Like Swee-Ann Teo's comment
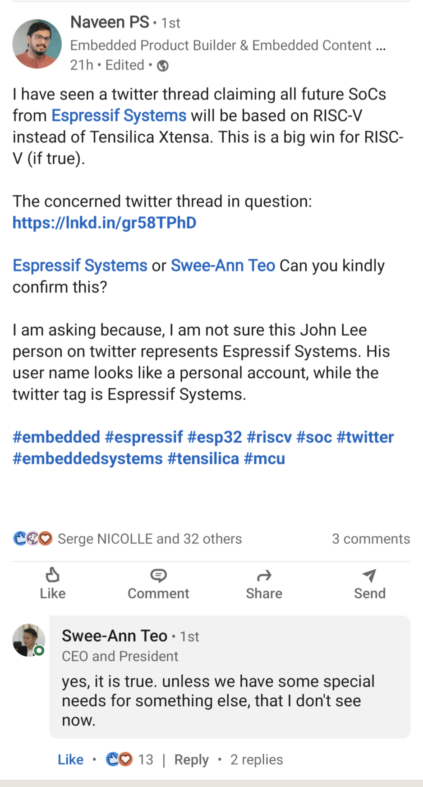The height and width of the screenshot is (787, 423). [x=70, y=760]
